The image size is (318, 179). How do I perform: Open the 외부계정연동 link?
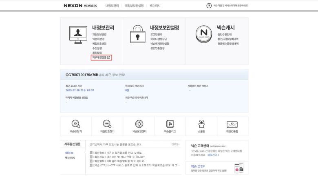click(101, 57)
